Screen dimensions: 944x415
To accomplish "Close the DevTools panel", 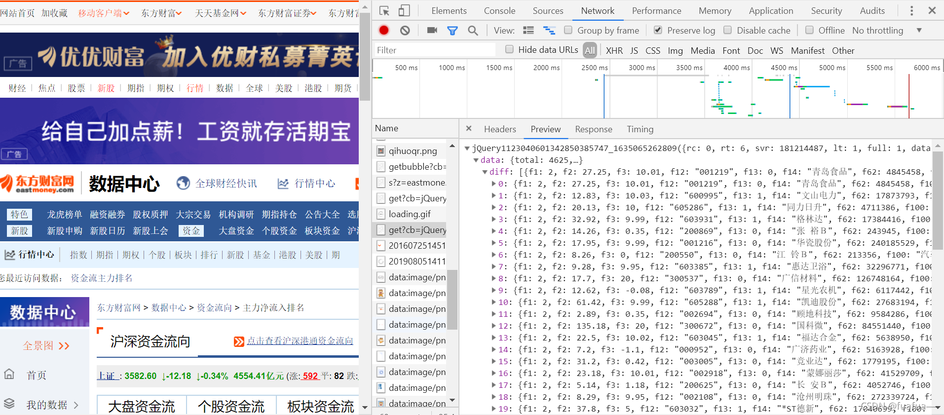I will [932, 10].
